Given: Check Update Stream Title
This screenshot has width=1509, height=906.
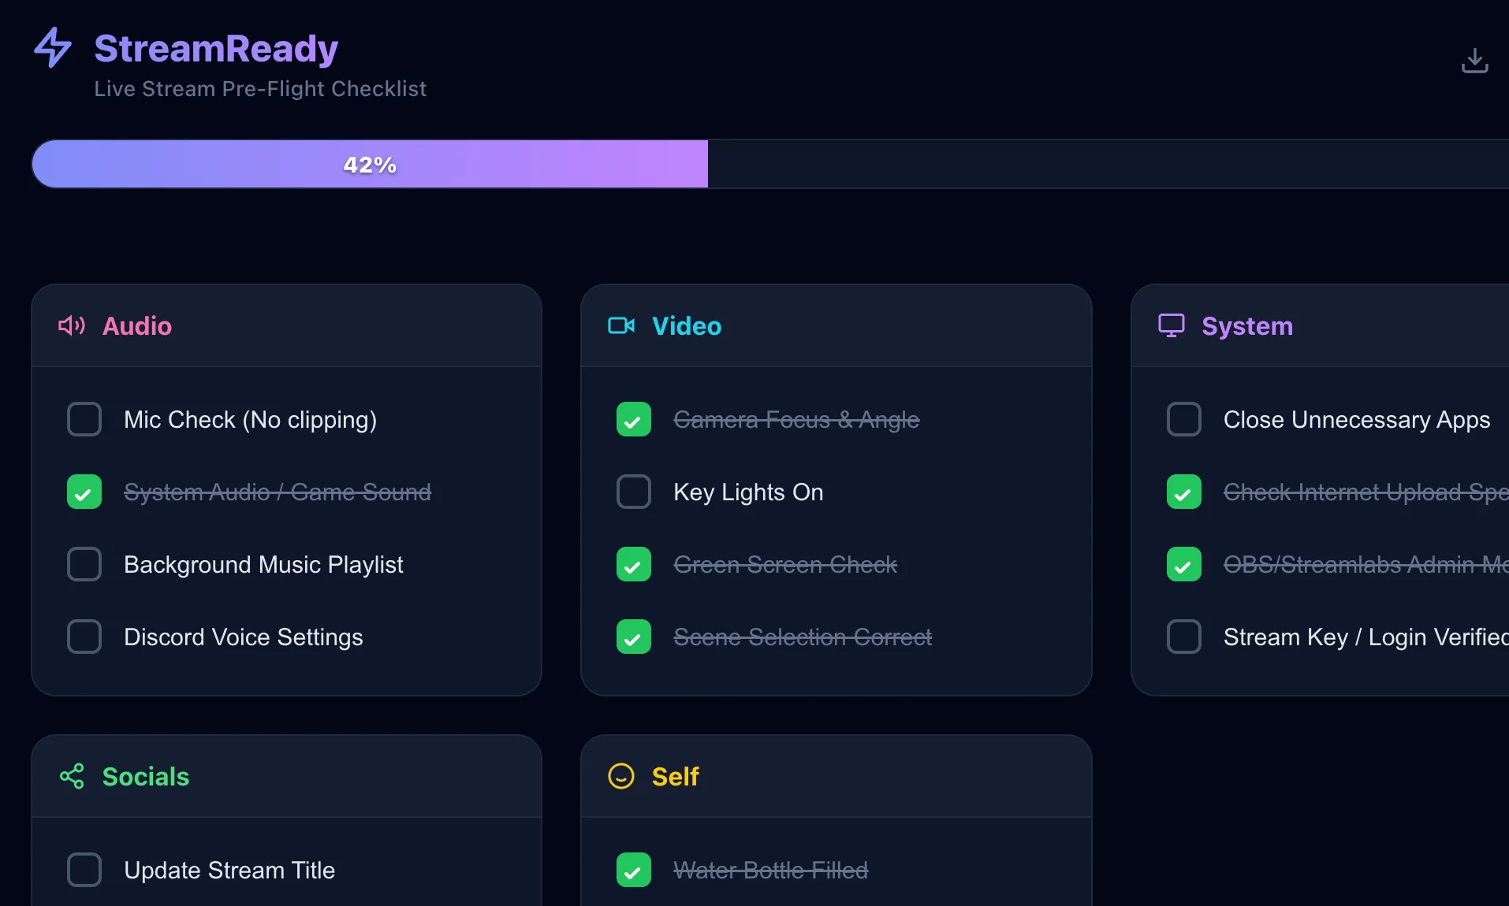Looking at the screenshot, I should (84, 870).
